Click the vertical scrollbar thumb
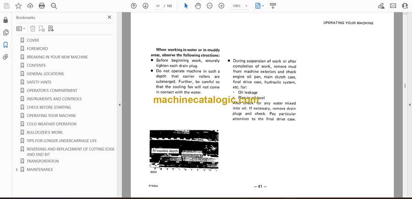412x199 pixels. pos(405,86)
